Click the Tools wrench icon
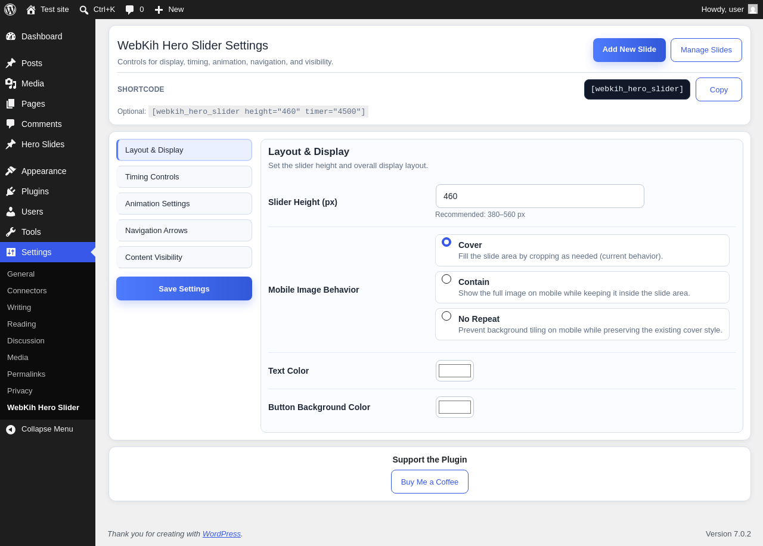The height and width of the screenshot is (546, 763). [x=11, y=232]
